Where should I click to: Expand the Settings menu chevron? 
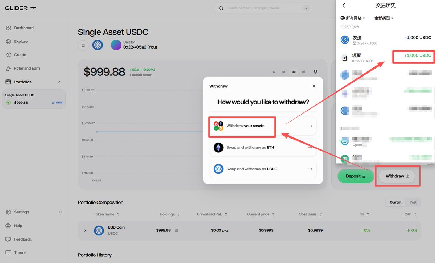[60, 212]
